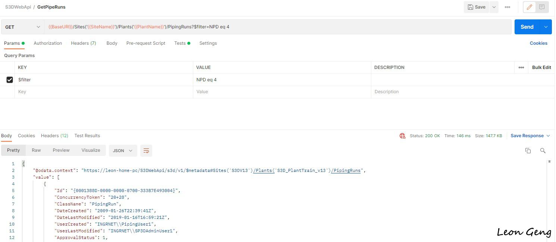This screenshot has width=556, height=242.
Task: Switch to Test Results tab
Action: 87,136
